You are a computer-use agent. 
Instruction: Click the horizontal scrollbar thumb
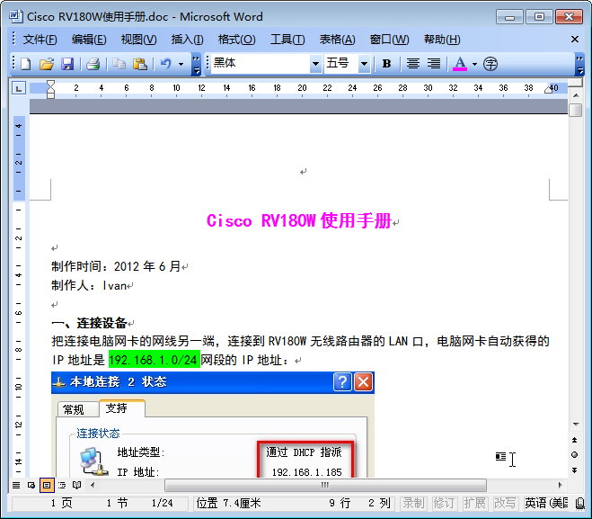coord(325,485)
